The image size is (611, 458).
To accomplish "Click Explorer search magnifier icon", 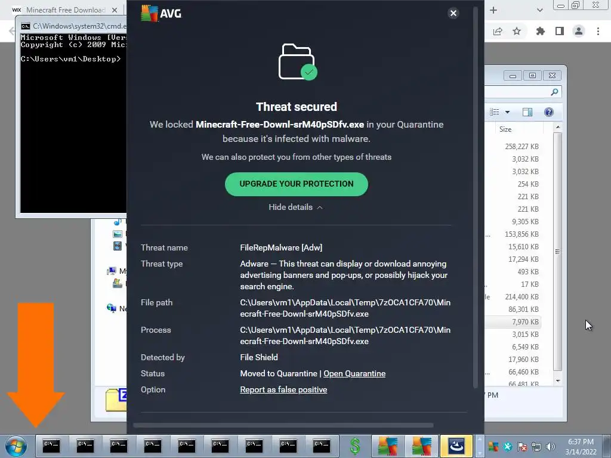I will click(554, 92).
